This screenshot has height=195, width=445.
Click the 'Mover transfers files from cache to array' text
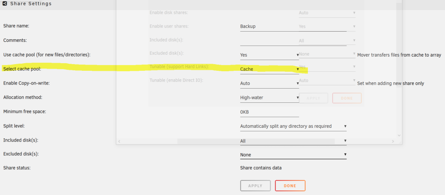tap(399, 55)
